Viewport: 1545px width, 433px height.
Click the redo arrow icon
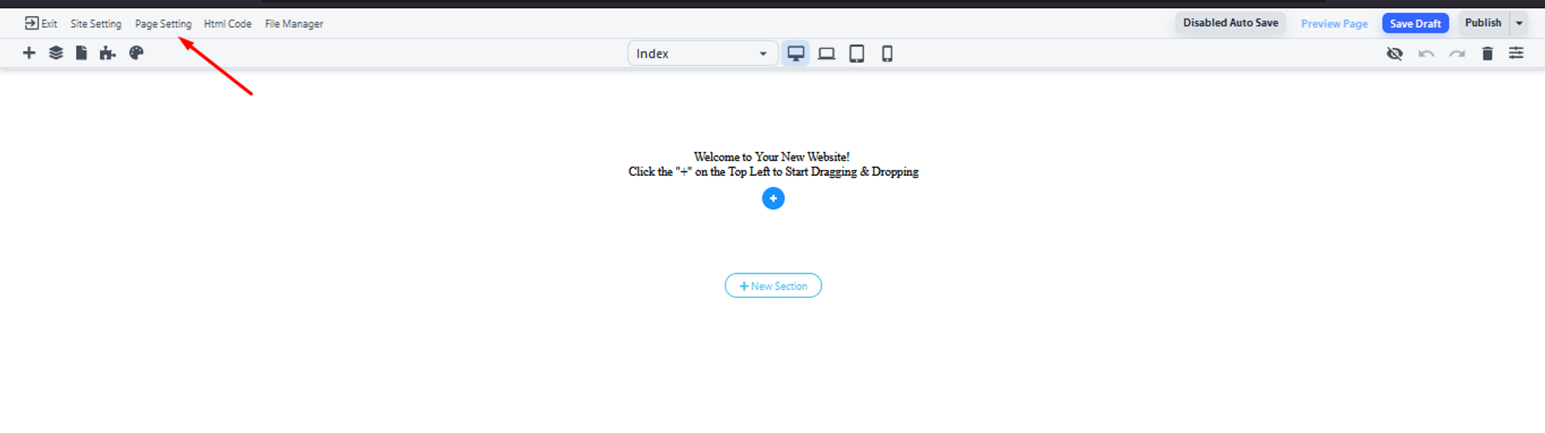click(1457, 53)
